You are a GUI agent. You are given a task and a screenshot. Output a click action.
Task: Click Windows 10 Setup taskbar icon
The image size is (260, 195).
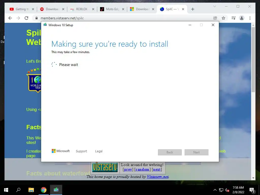coord(56,190)
